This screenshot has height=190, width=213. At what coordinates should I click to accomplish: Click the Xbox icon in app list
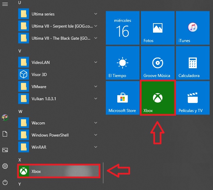[x=24, y=171]
